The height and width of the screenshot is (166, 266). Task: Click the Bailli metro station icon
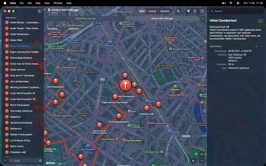click(x=147, y=101)
